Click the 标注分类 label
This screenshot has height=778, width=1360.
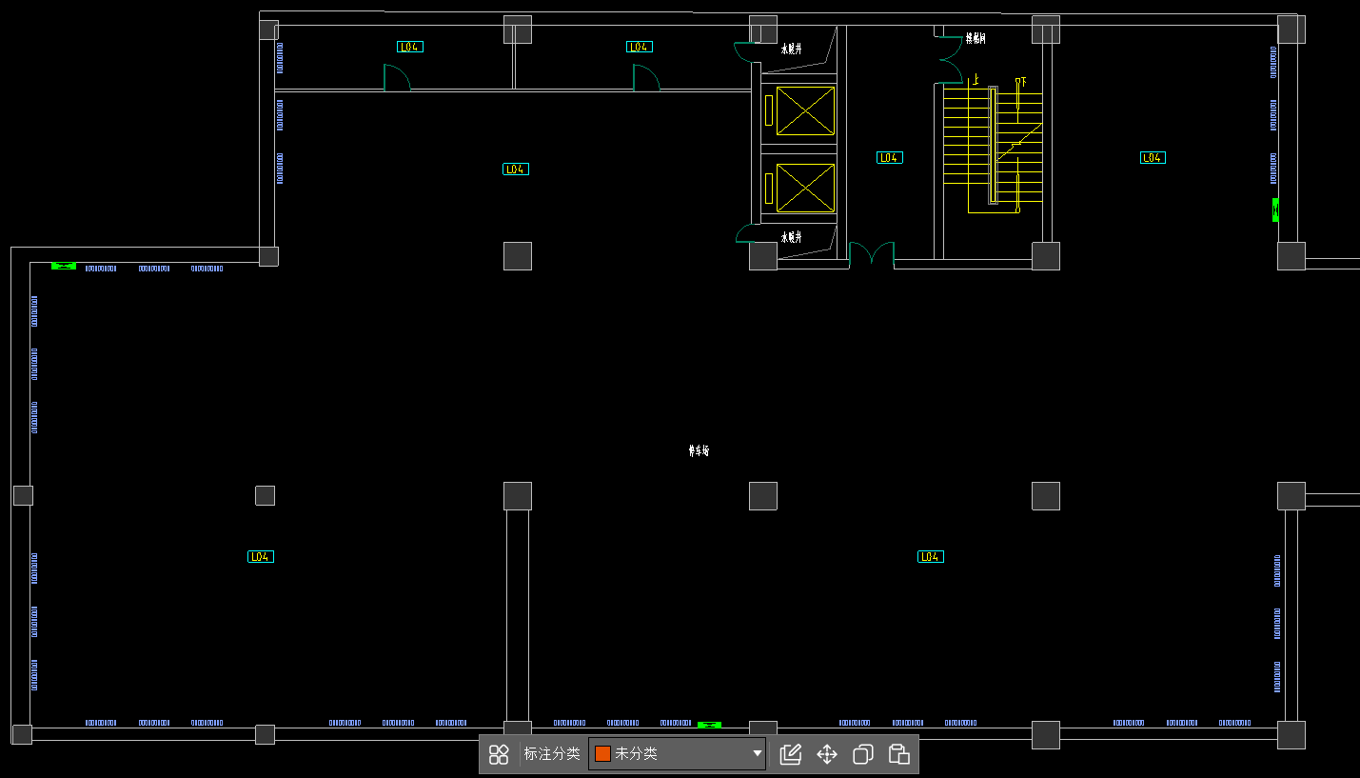pyautogui.click(x=552, y=753)
